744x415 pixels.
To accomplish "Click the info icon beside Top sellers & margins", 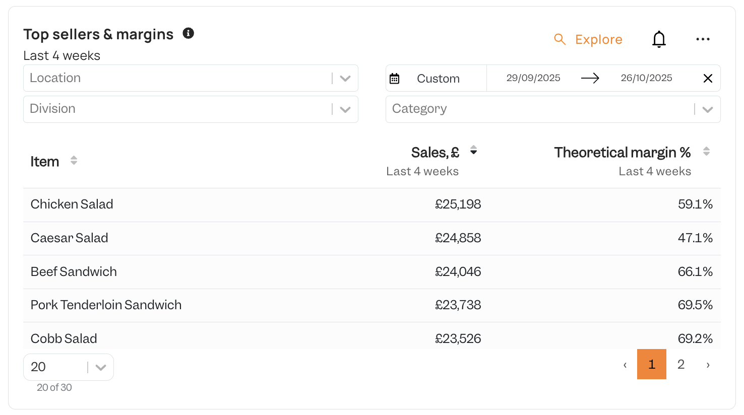I will [188, 33].
